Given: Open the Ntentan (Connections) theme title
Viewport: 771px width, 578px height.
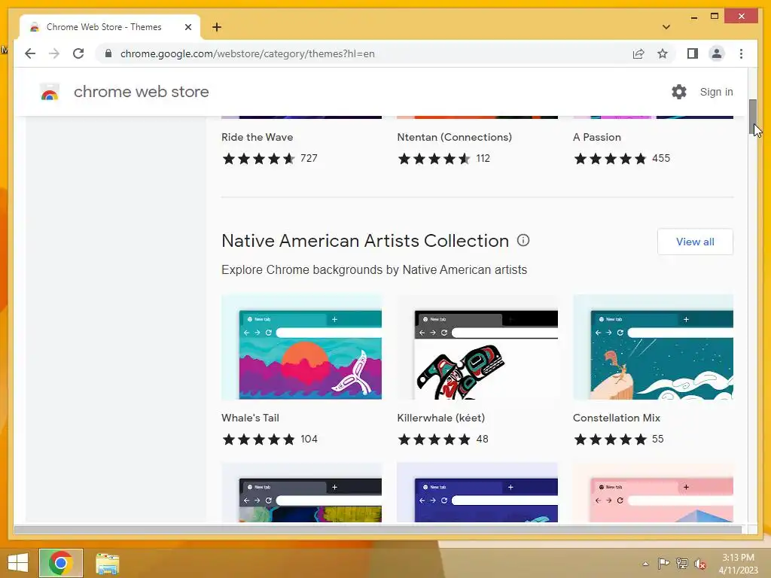Looking at the screenshot, I should point(454,137).
